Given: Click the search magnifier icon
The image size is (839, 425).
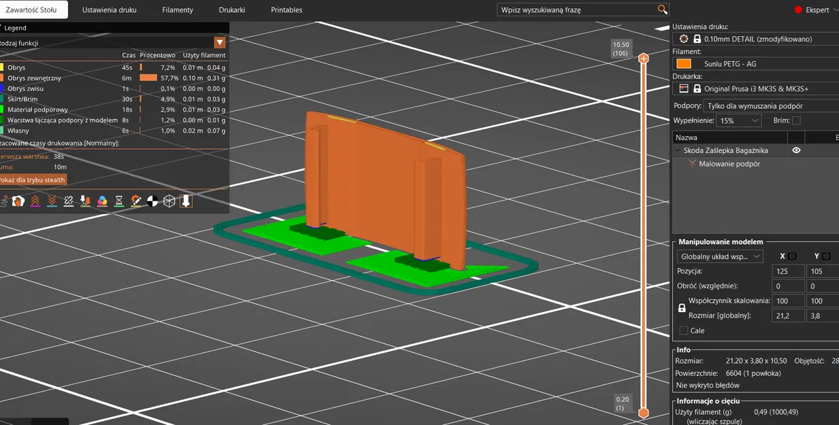Looking at the screenshot, I should pyautogui.click(x=663, y=10).
